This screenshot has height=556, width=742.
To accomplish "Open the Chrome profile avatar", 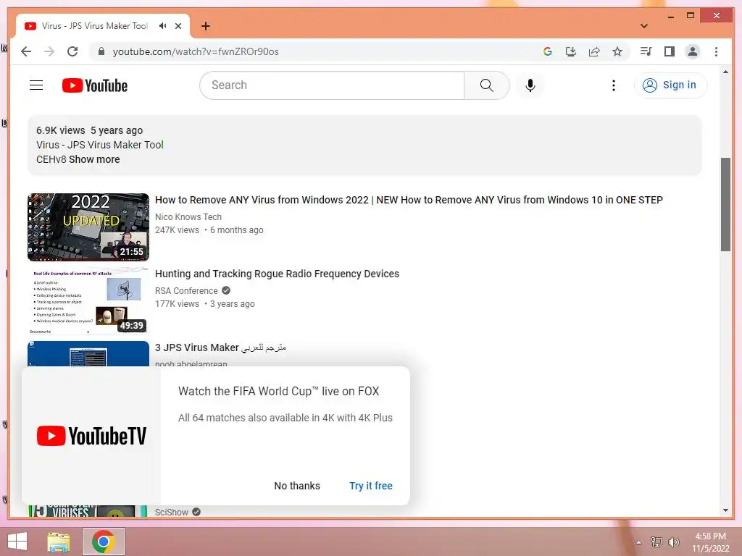I will [x=692, y=51].
